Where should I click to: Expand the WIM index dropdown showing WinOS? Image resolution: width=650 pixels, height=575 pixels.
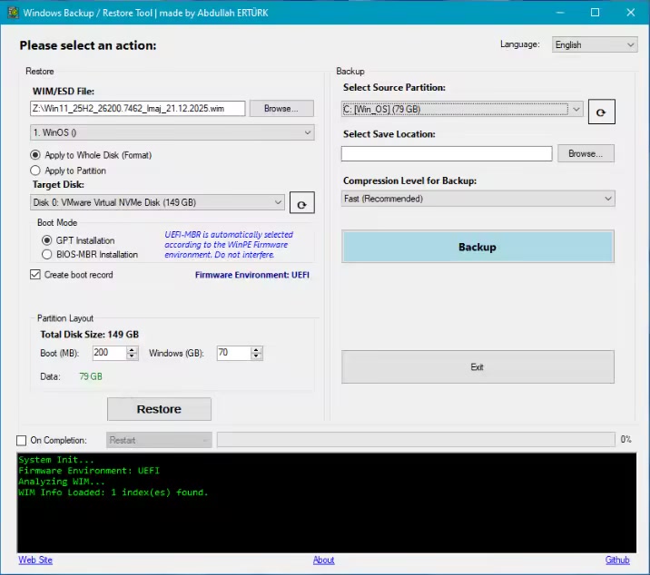(172, 133)
